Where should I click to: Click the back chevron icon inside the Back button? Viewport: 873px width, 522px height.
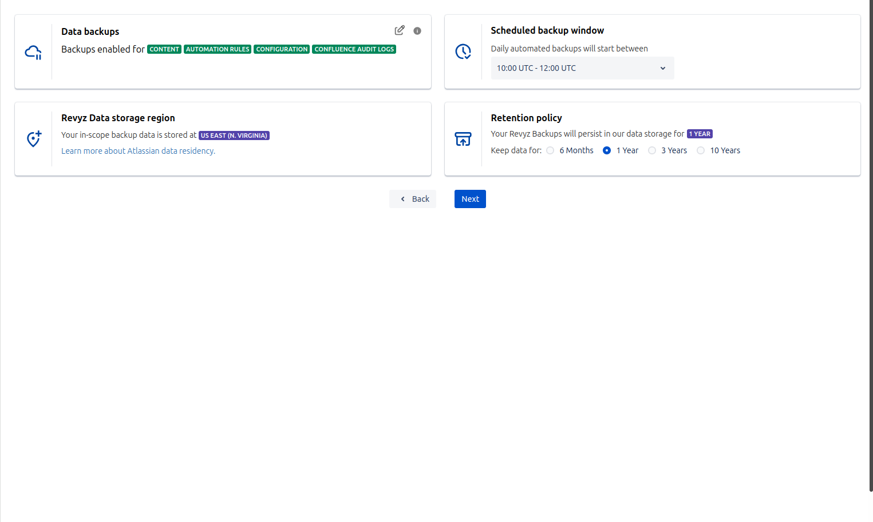coord(402,198)
